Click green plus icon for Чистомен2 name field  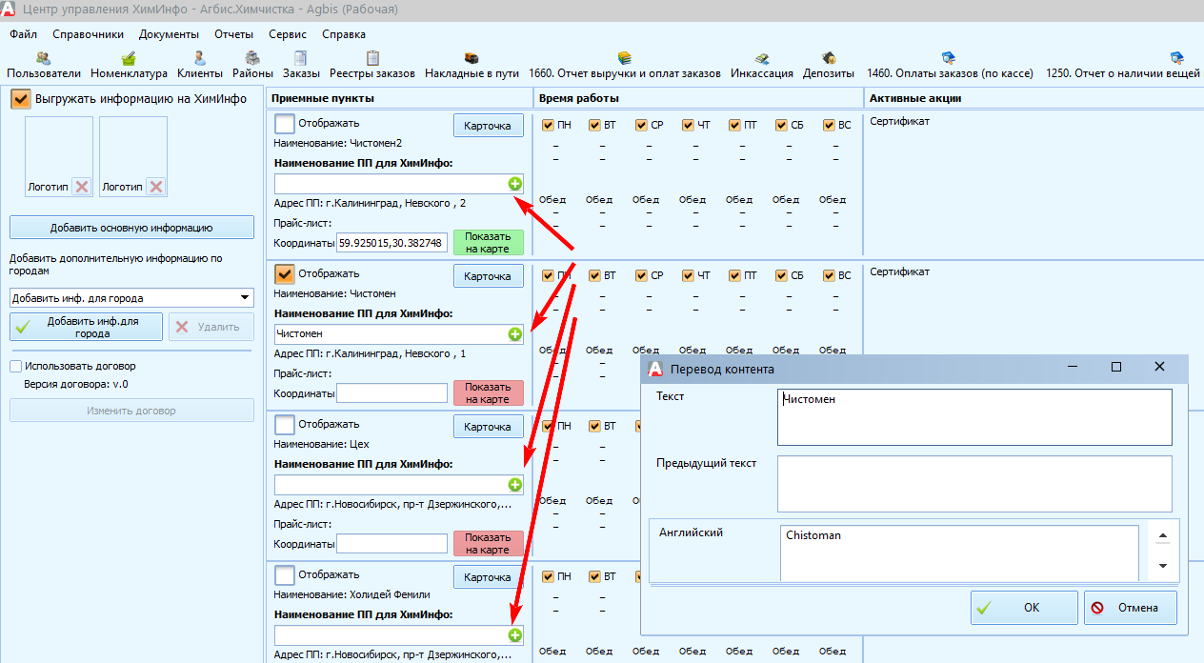515,184
